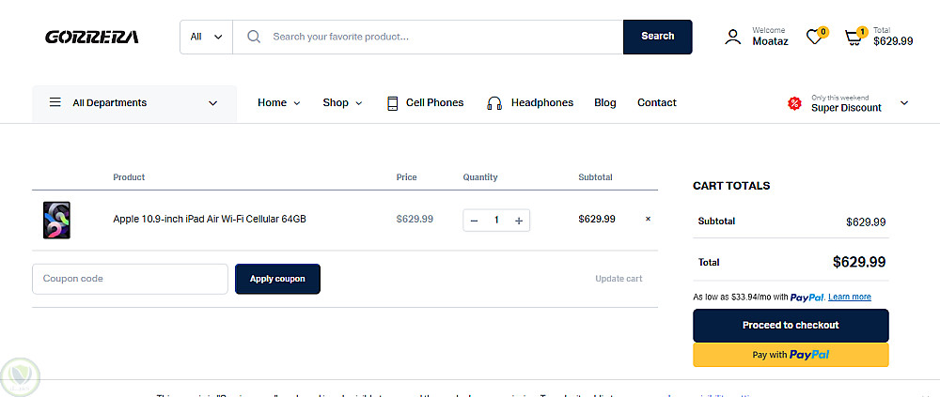Click the Update cart button

tap(619, 279)
